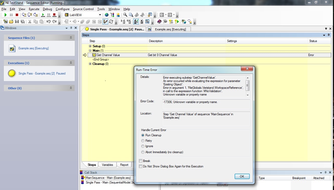Click the Save All icon

(x=23, y=22)
